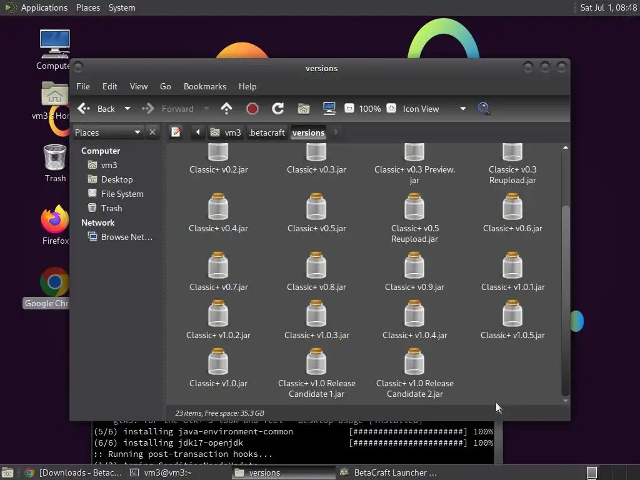Image resolution: width=640 pixels, height=480 pixels.
Task: Click the show desktop icon in taskbar
Action: 7,472
